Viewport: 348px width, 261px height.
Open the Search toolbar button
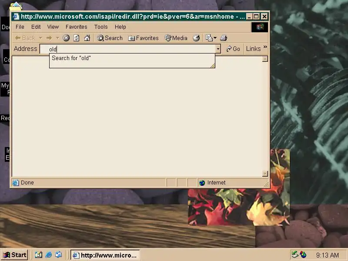point(110,38)
